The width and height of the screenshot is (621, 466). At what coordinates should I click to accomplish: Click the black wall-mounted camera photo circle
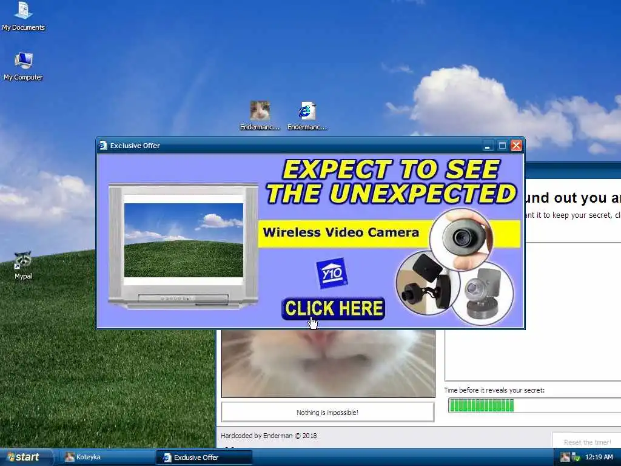click(427, 283)
